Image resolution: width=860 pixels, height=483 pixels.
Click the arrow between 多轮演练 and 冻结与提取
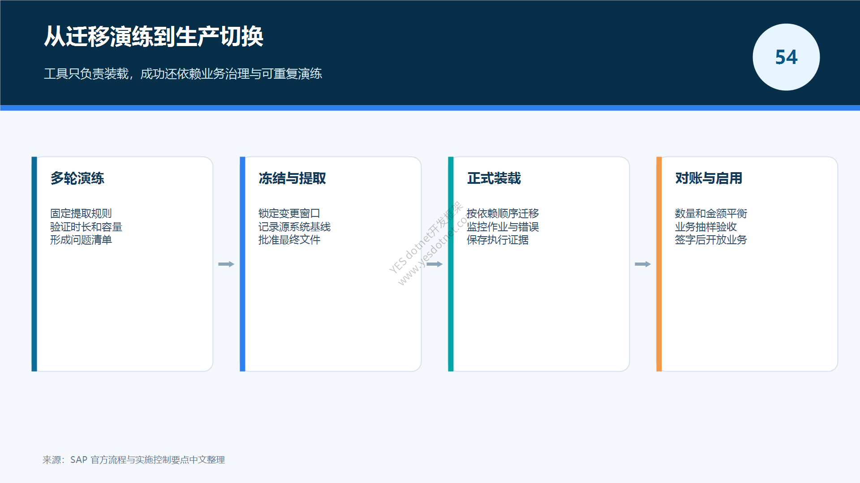(x=226, y=264)
